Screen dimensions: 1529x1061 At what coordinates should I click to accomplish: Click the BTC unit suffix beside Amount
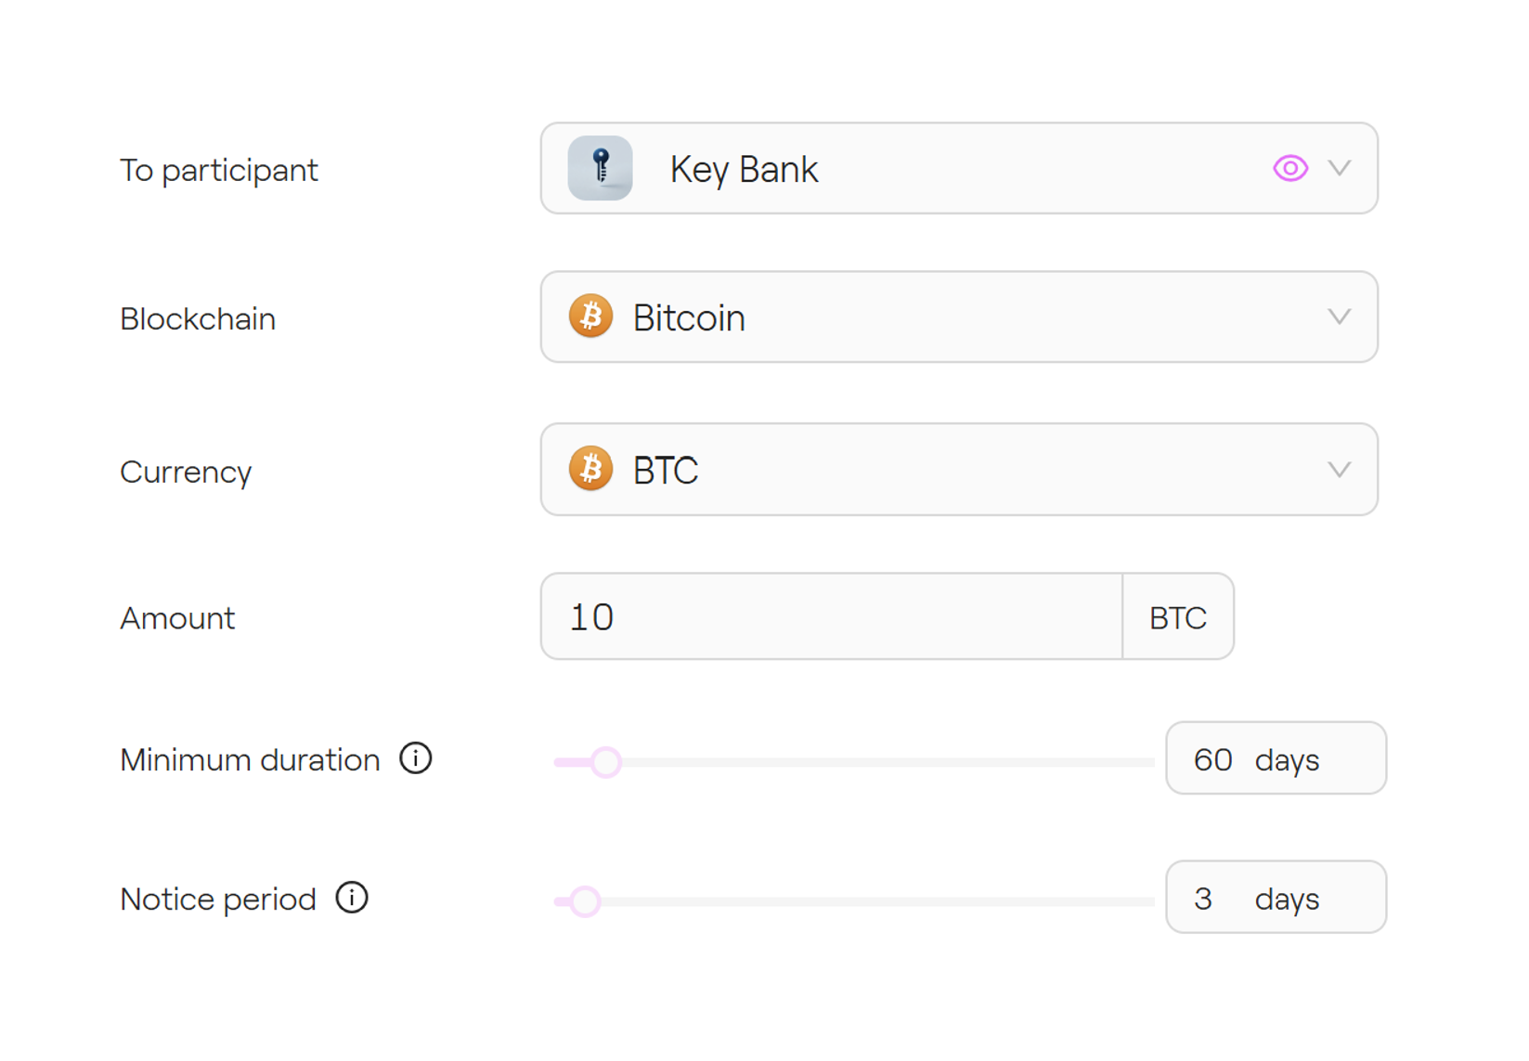pos(1177,617)
